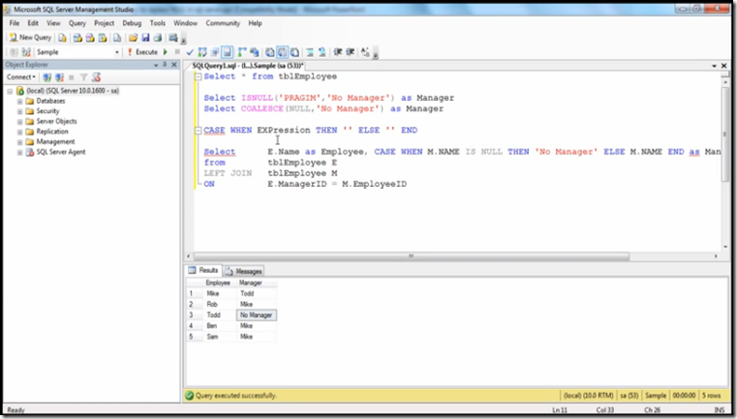Toggle Include Actual Execution Plan
737x419 pixels.
(x=242, y=52)
